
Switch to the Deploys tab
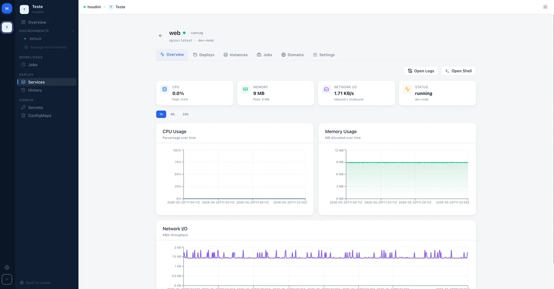click(x=204, y=55)
